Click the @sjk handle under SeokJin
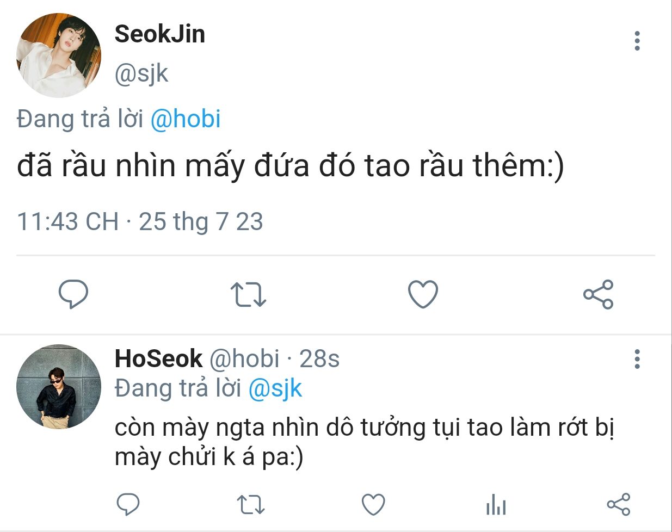Screen dimensions: 672x532 pos(141,73)
